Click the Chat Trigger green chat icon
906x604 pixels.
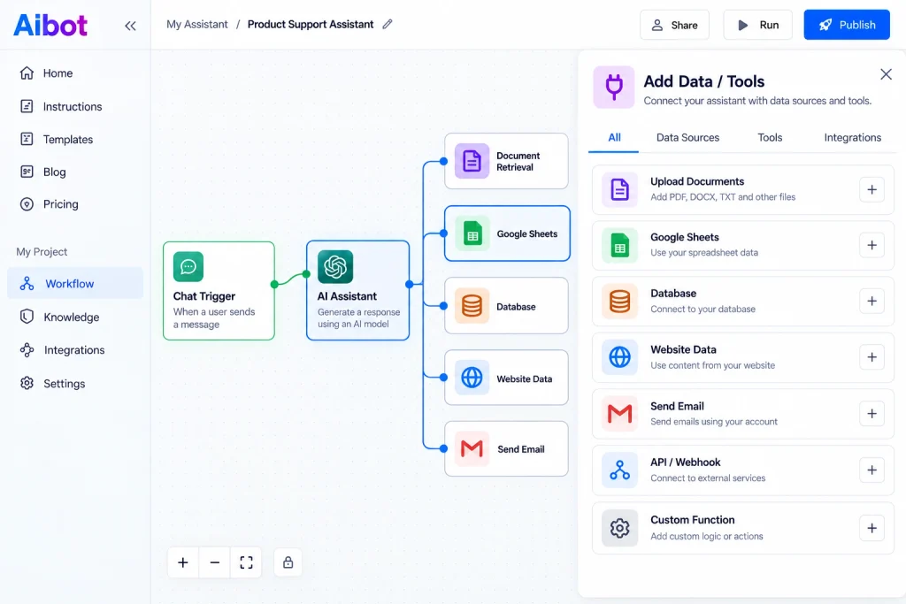pyautogui.click(x=188, y=266)
